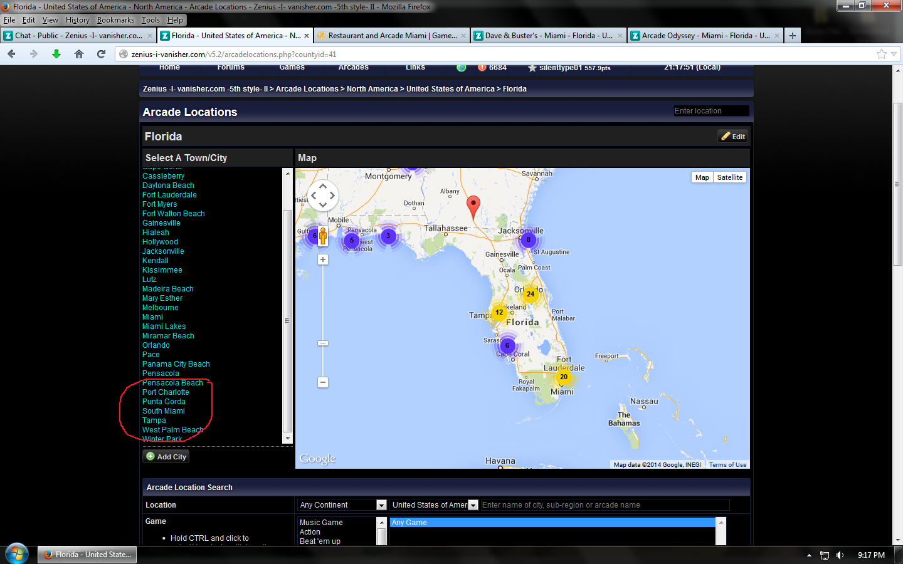Open the Terms of Use map link
The height and width of the screenshot is (564, 903).
pyautogui.click(x=727, y=465)
